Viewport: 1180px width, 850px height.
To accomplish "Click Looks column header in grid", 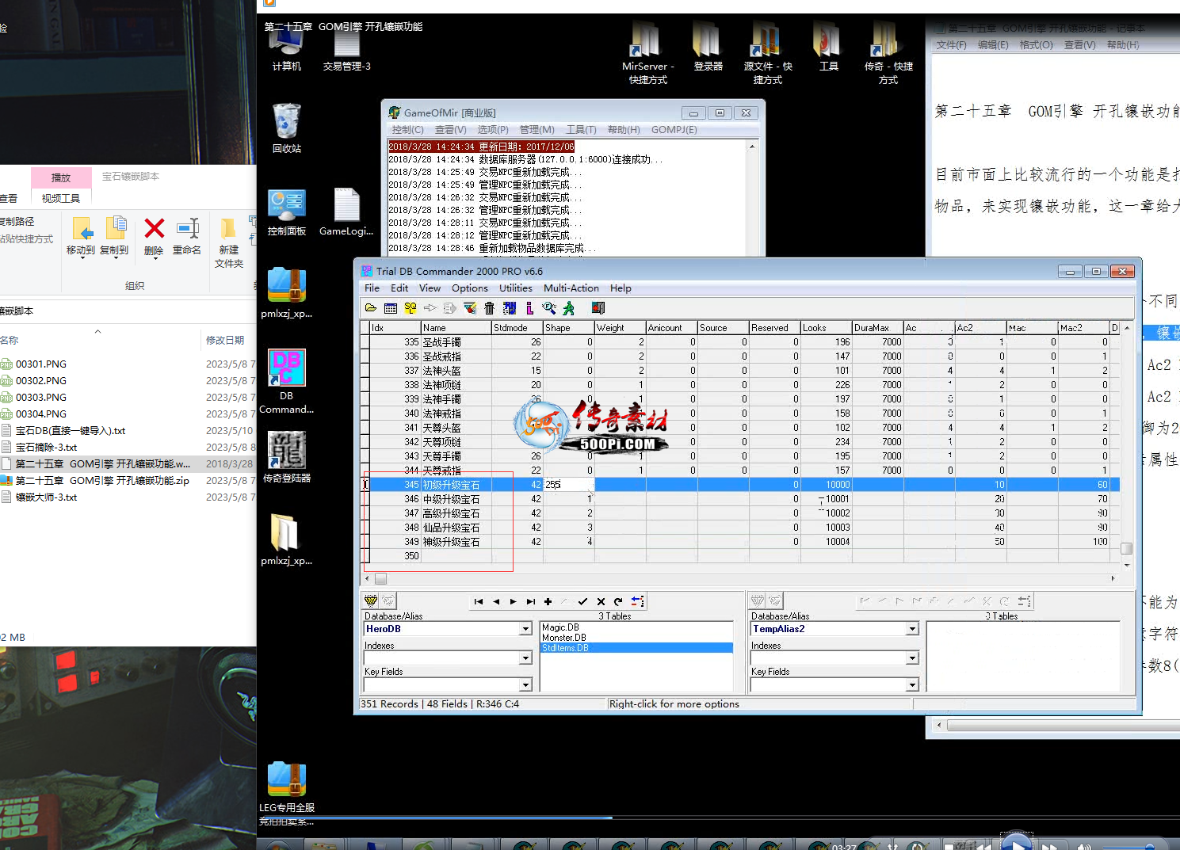I will (826, 328).
